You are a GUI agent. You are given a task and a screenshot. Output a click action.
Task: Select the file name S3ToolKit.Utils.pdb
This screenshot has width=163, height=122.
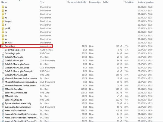pos(13,100)
